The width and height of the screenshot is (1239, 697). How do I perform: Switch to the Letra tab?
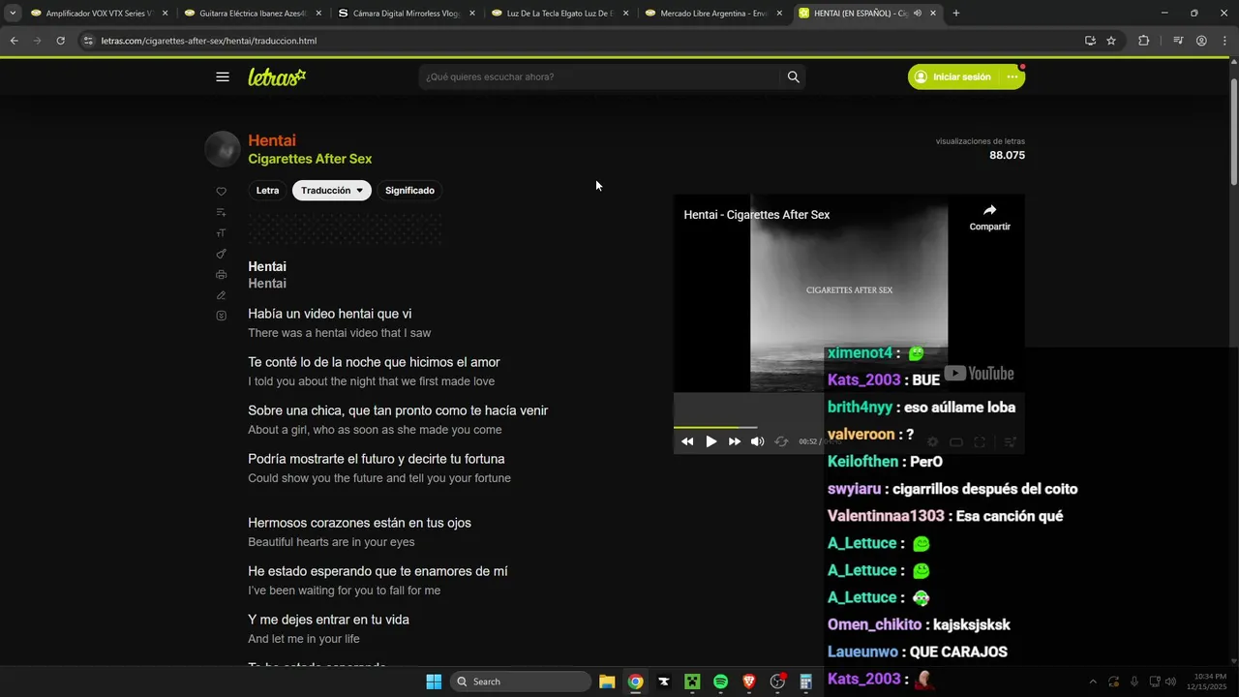point(268,191)
